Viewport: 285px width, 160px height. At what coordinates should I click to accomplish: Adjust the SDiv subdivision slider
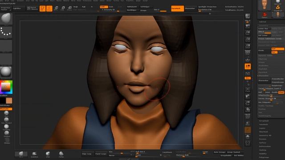(x=265, y=32)
